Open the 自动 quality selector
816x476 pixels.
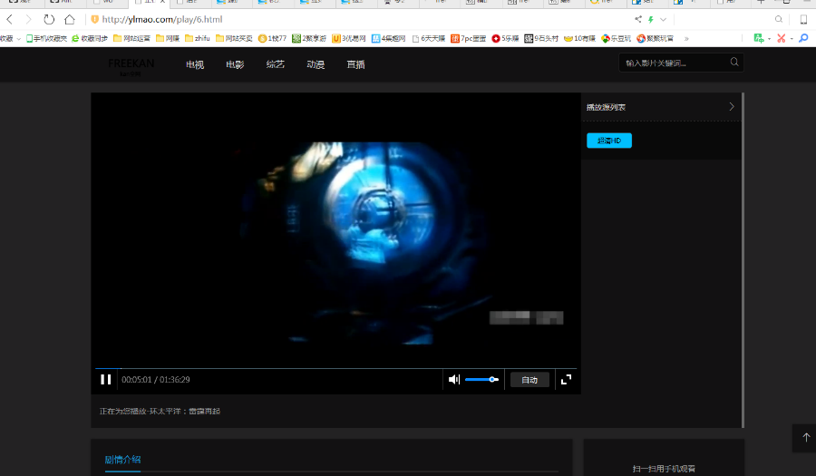[x=529, y=380]
